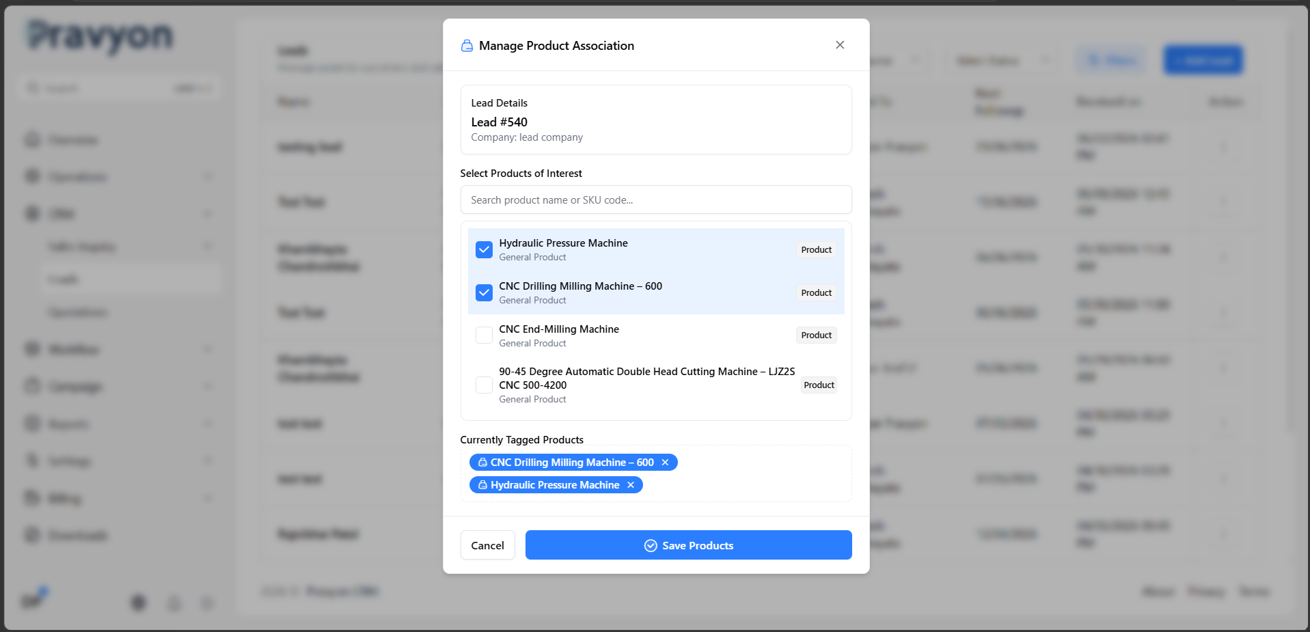Remove CNC Drilling Milling Machine tag
The width and height of the screenshot is (1310, 632).
coord(665,463)
